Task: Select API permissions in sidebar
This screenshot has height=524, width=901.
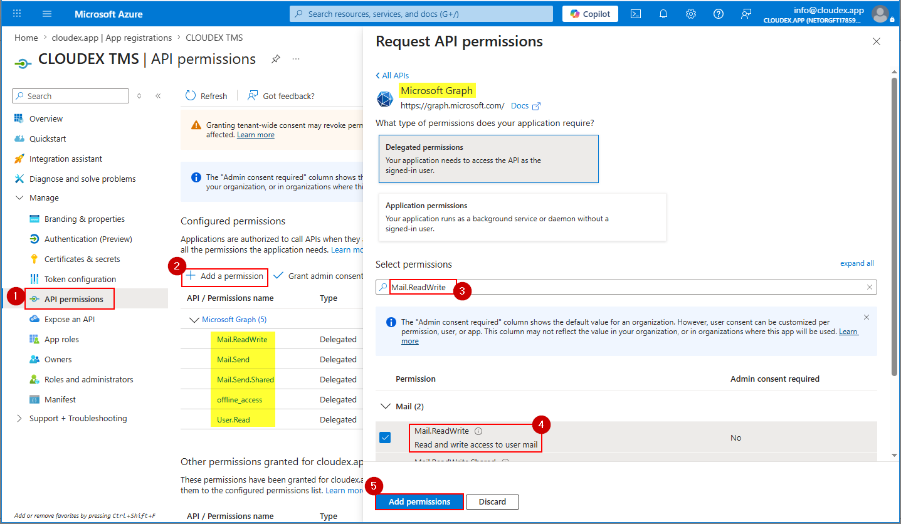Action: [74, 299]
